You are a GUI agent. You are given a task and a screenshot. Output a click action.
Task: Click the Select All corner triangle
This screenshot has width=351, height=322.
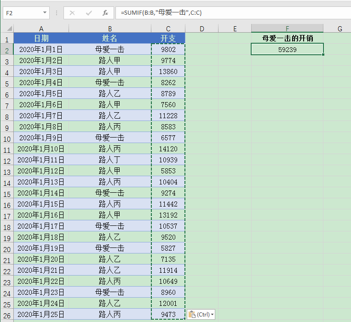click(x=9, y=29)
